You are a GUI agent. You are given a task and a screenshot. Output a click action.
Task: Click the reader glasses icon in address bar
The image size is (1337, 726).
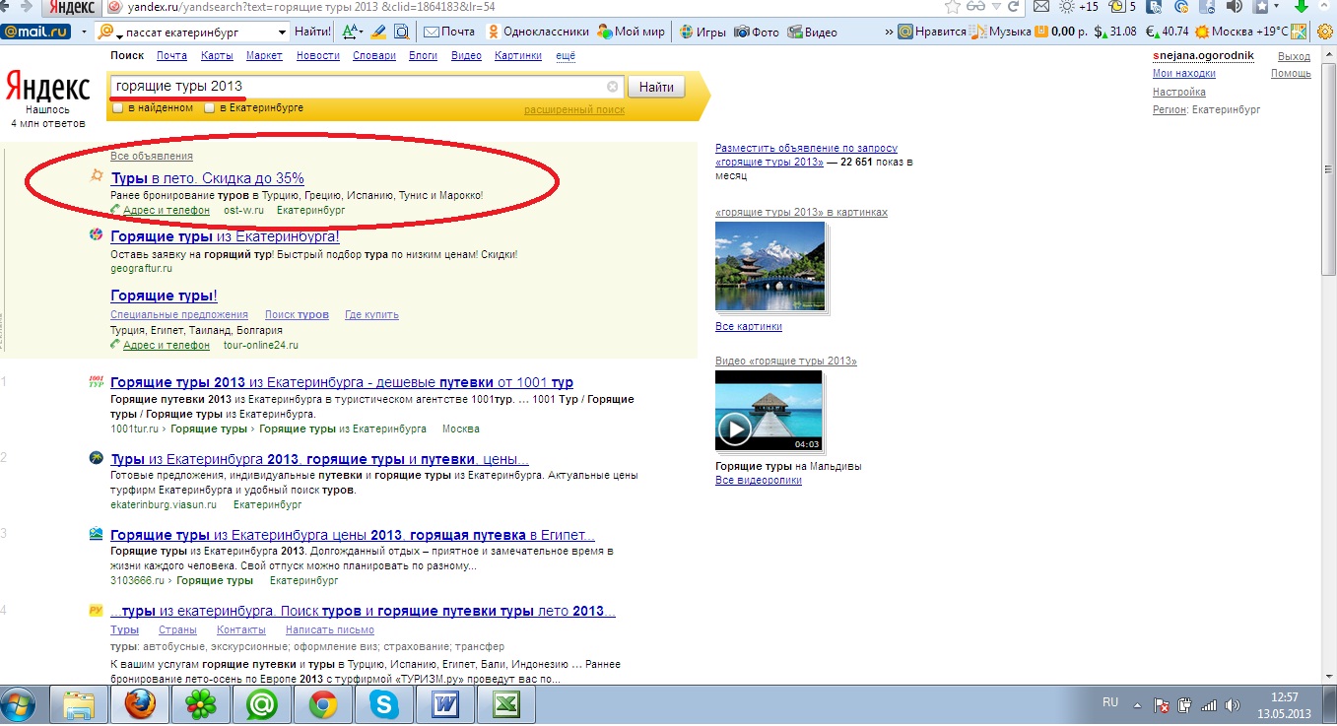click(x=976, y=6)
